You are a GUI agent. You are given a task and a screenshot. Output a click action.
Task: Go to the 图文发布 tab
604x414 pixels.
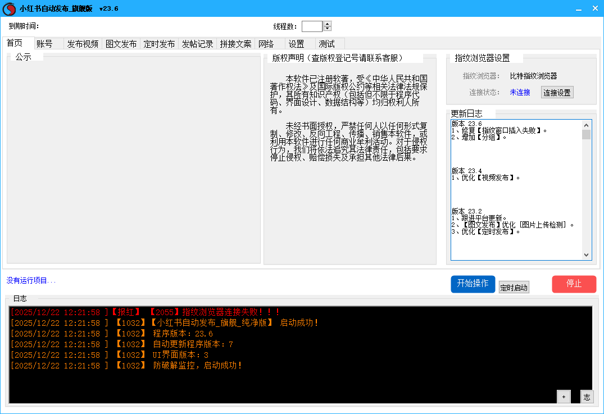(121, 44)
